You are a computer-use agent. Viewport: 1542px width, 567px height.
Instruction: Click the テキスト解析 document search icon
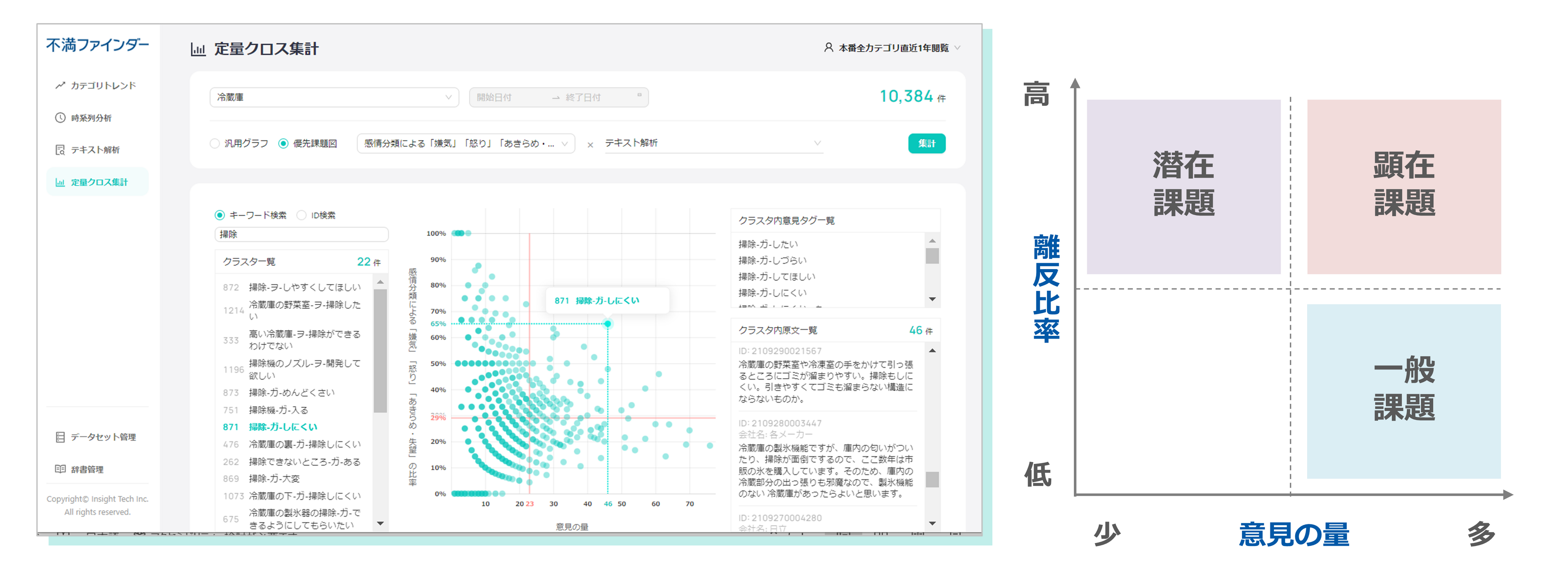click(60, 149)
